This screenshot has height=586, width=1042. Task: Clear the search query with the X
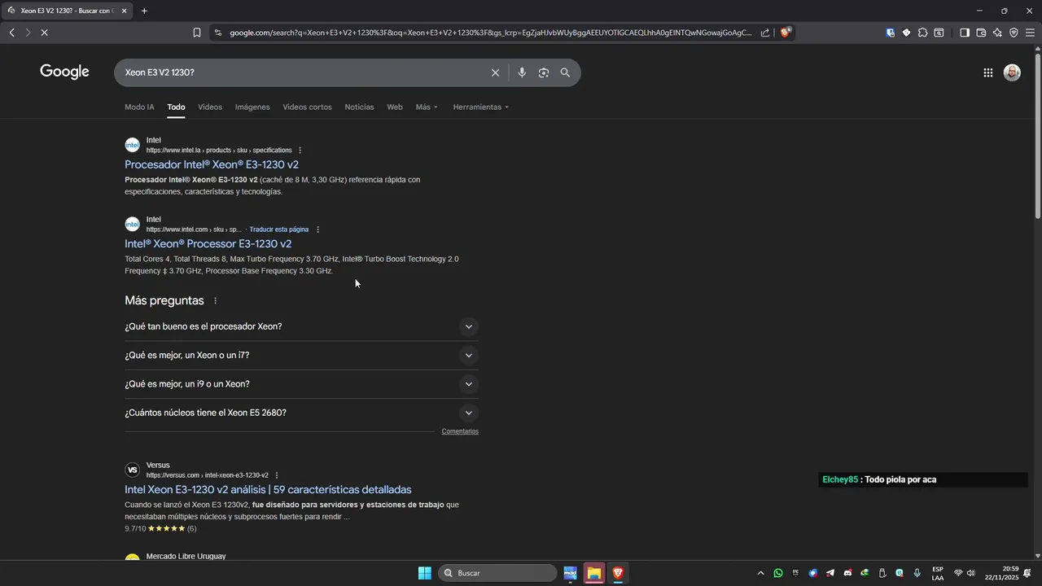(x=495, y=72)
